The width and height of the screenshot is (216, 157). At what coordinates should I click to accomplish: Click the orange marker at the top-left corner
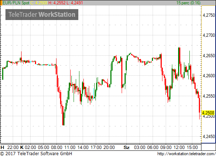(x=1, y=3)
